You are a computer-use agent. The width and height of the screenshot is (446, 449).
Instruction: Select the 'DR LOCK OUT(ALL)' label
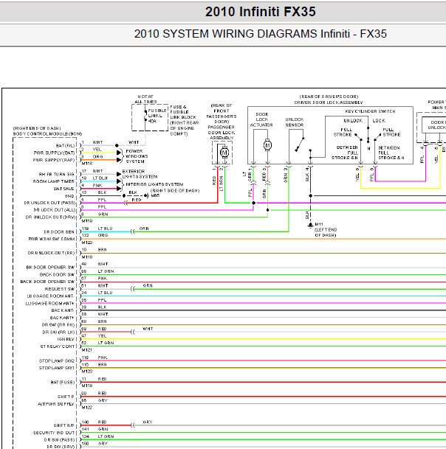55,210
